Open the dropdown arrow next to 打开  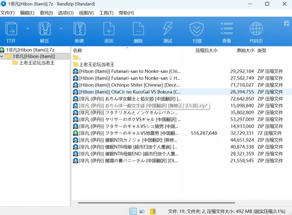(x=28, y=28)
